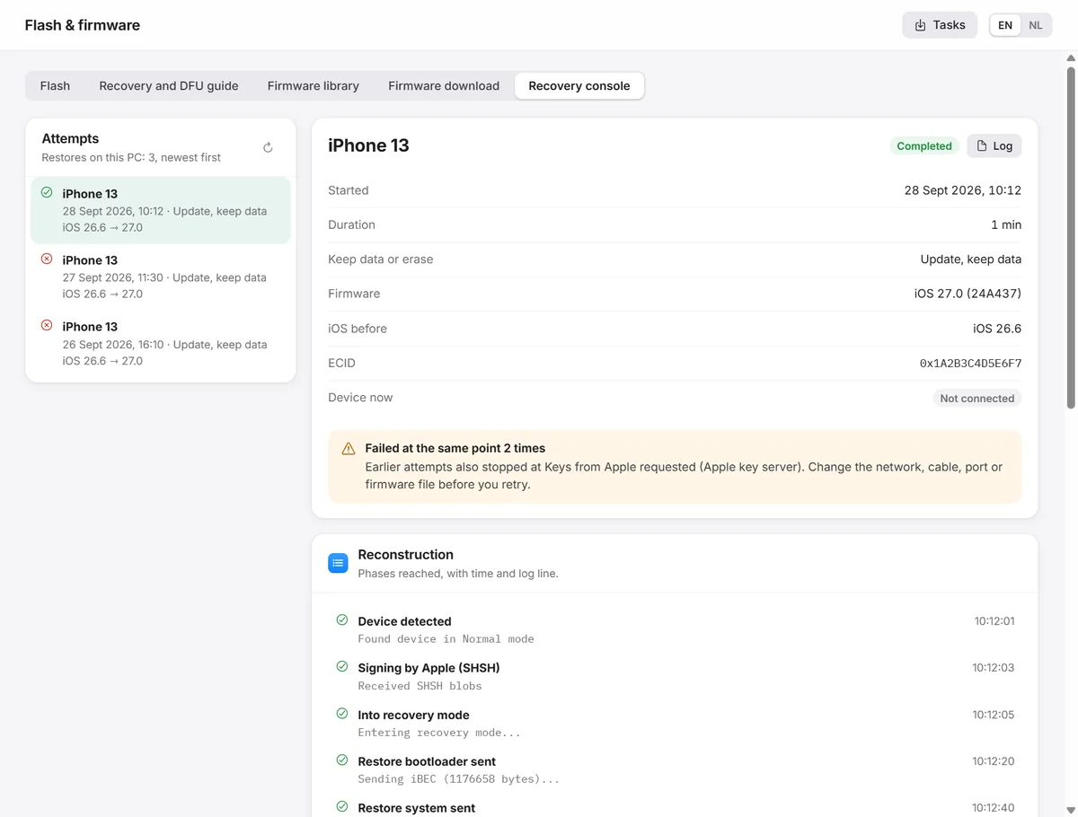Click the Restore system sent phase title
This screenshot has width=1078, height=817.
click(417, 808)
